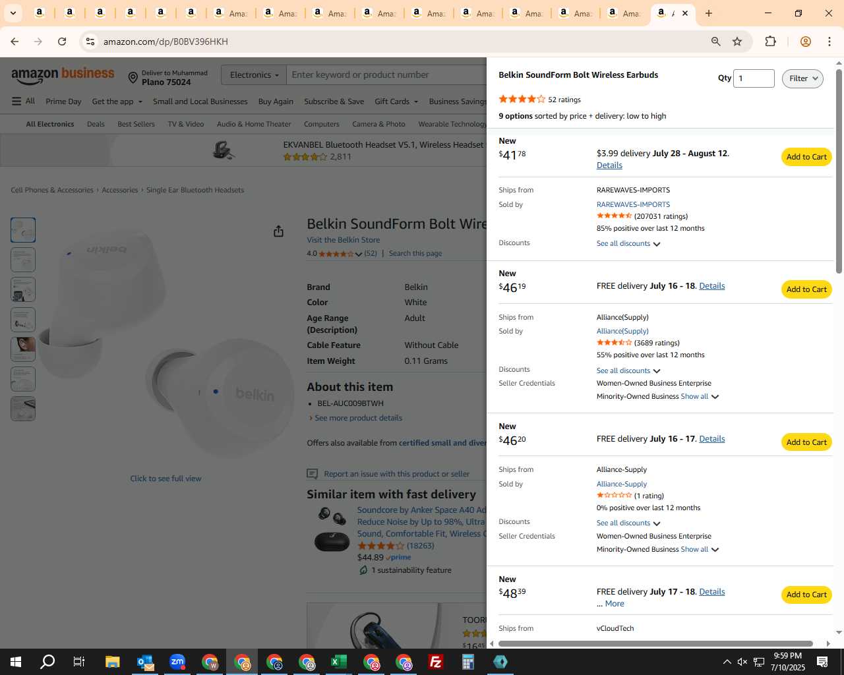Go back using browser back arrow

pos(15,42)
